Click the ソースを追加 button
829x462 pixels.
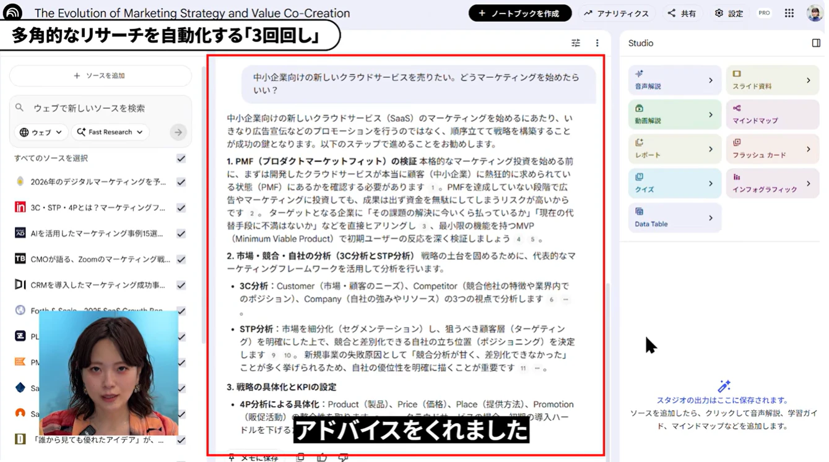point(100,75)
